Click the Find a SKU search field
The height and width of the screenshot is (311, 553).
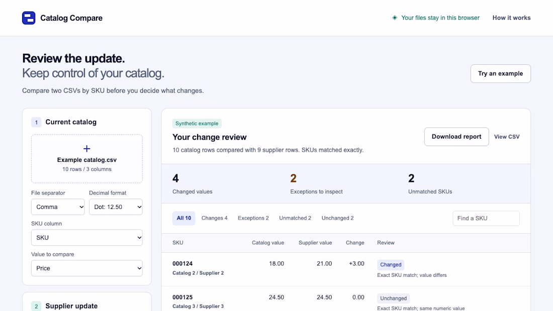486,218
